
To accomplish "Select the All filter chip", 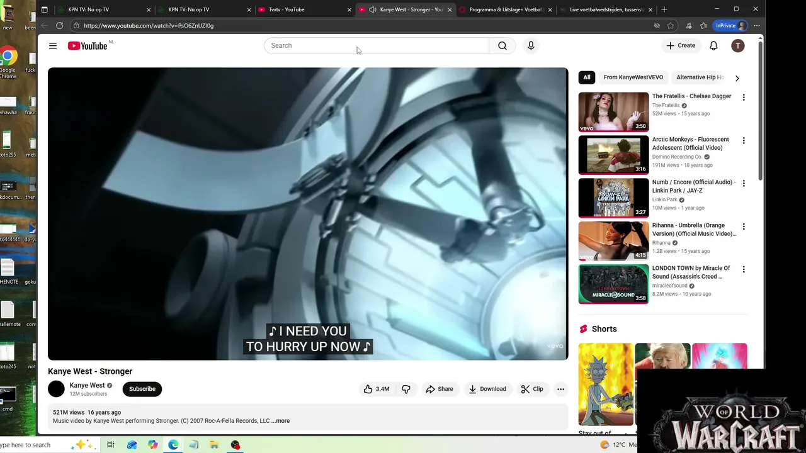I will 586,77.
